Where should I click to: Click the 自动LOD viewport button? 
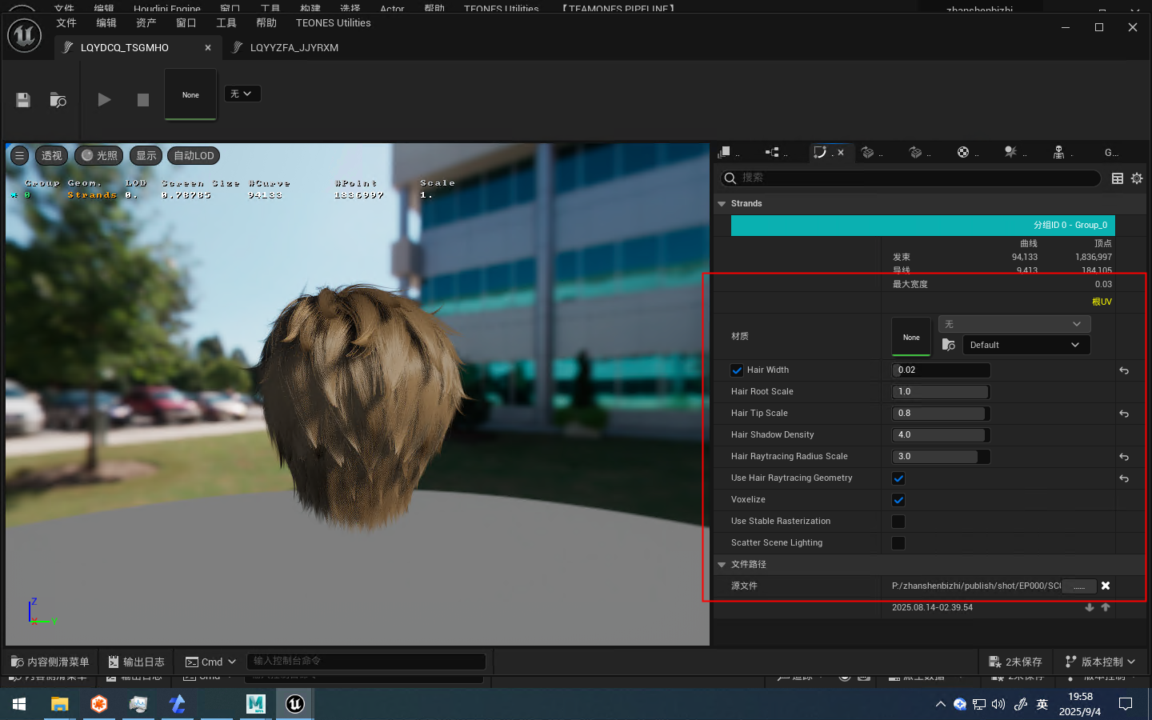tap(194, 156)
